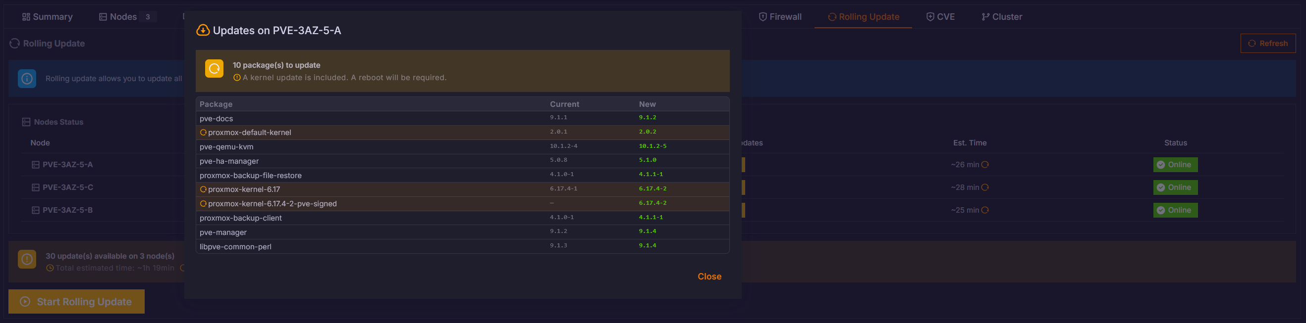1306x323 pixels.
Task: Select the pve-docs package row
Action: [x=462, y=119]
